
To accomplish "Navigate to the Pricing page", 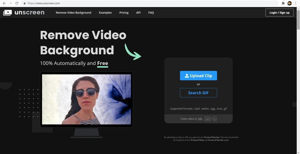I will 124,12.
